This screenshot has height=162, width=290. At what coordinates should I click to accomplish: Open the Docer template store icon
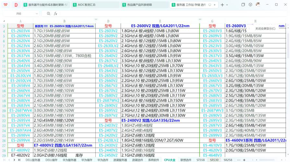[x=16, y=5]
